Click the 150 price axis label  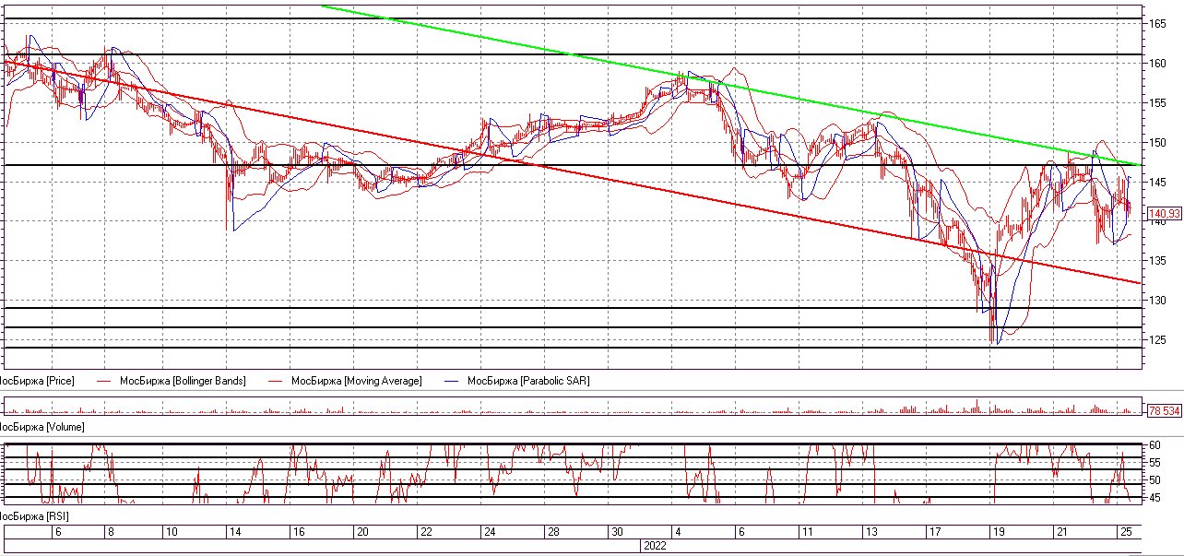[x=1157, y=143]
